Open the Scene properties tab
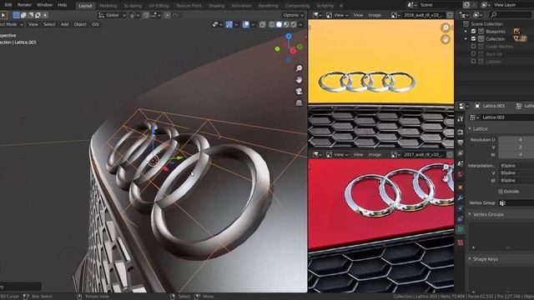This screenshot has width=534, height=300. (x=461, y=164)
